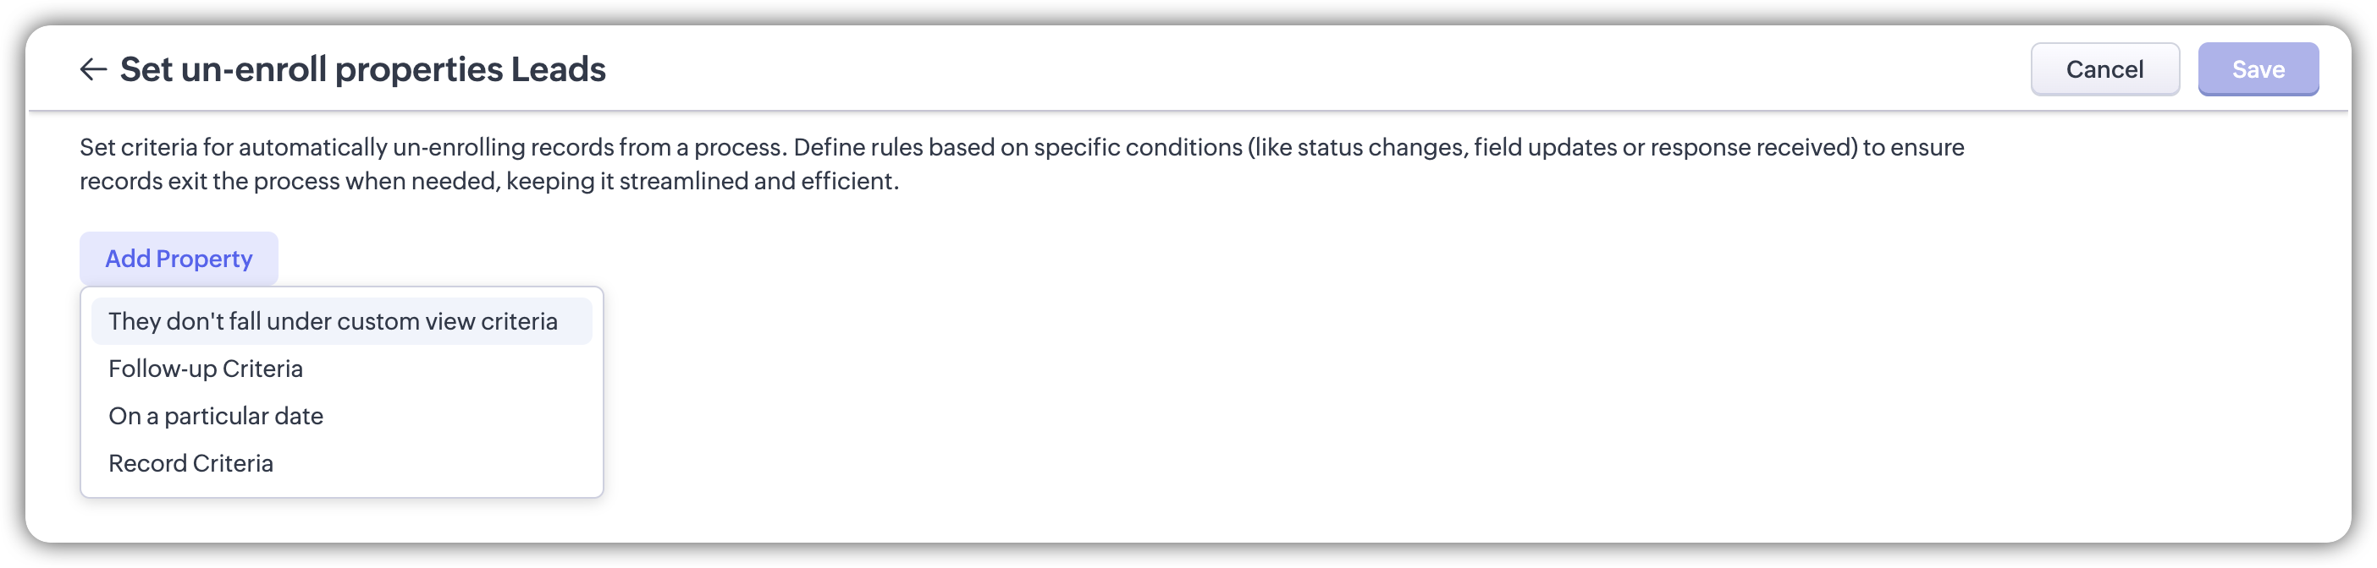Add a Record Criteria property
Image resolution: width=2377 pixels, height=568 pixels.
191,463
